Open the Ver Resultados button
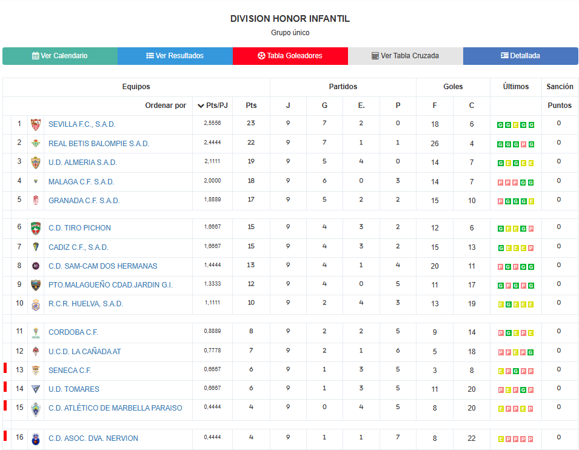The image size is (579, 450). pyautogui.click(x=175, y=56)
